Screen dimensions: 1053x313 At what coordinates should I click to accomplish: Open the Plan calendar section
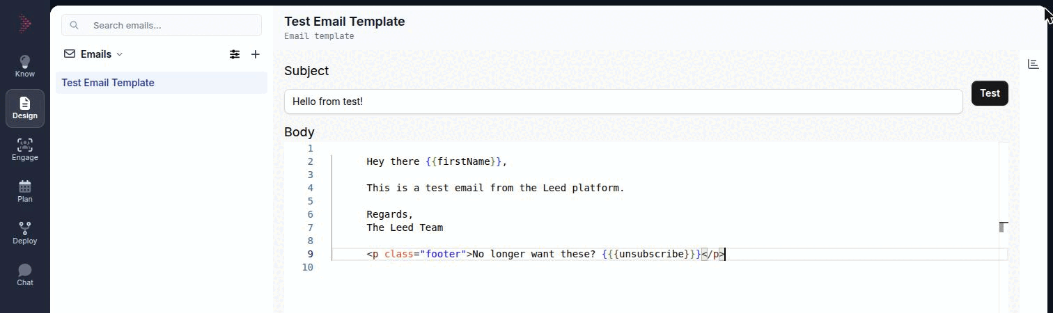pos(25,191)
